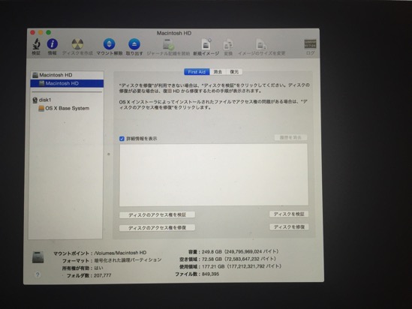The height and width of the screenshot is (309, 412).
Task: Click the 変換 (Convert) toolbar icon
Action: tap(228, 44)
